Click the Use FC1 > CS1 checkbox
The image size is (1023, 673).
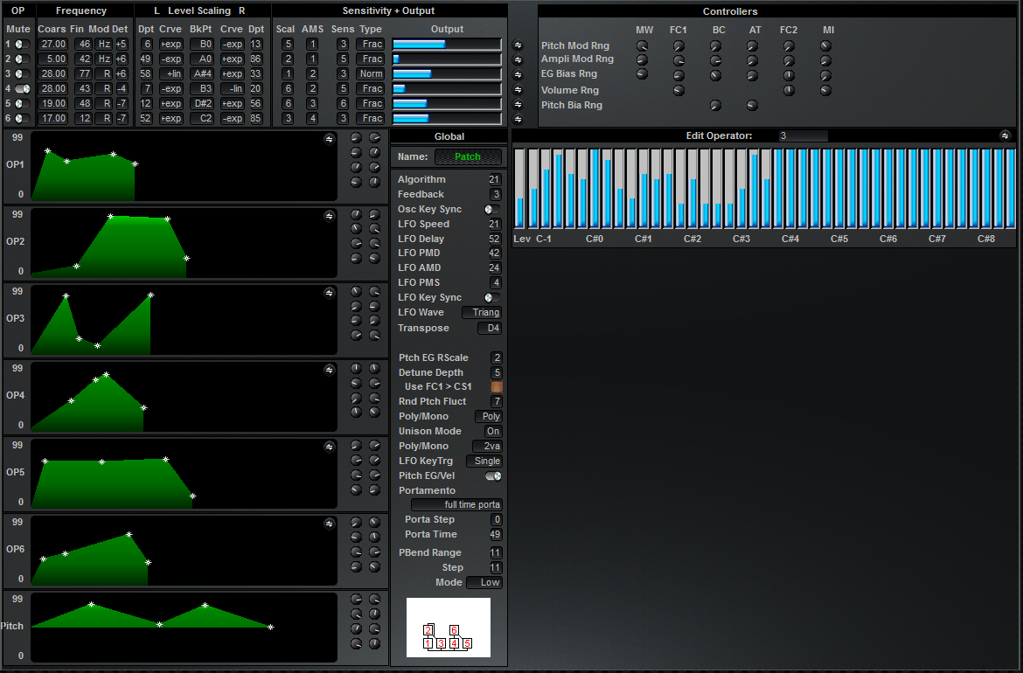[x=497, y=386]
